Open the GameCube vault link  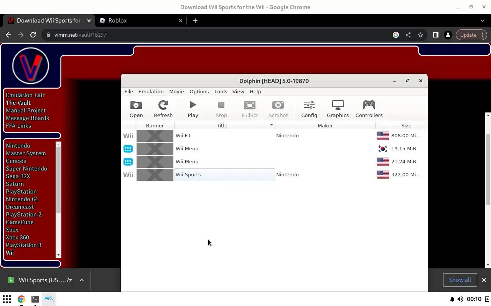pyautogui.click(x=20, y=222)
